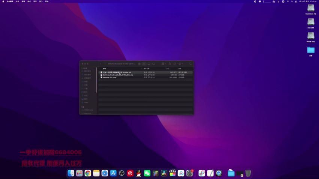319x179 pixels.
Task: Open the Finder search magnifier
Action: pyautogui.click(x=190, y=64)
